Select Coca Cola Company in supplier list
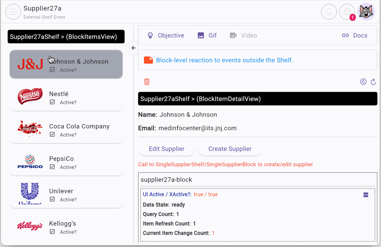381x247 pixels. pyautogui.click(x=66, y=130)
